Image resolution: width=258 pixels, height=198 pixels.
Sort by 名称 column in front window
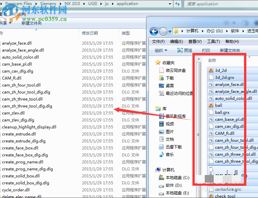coord(212,60)
